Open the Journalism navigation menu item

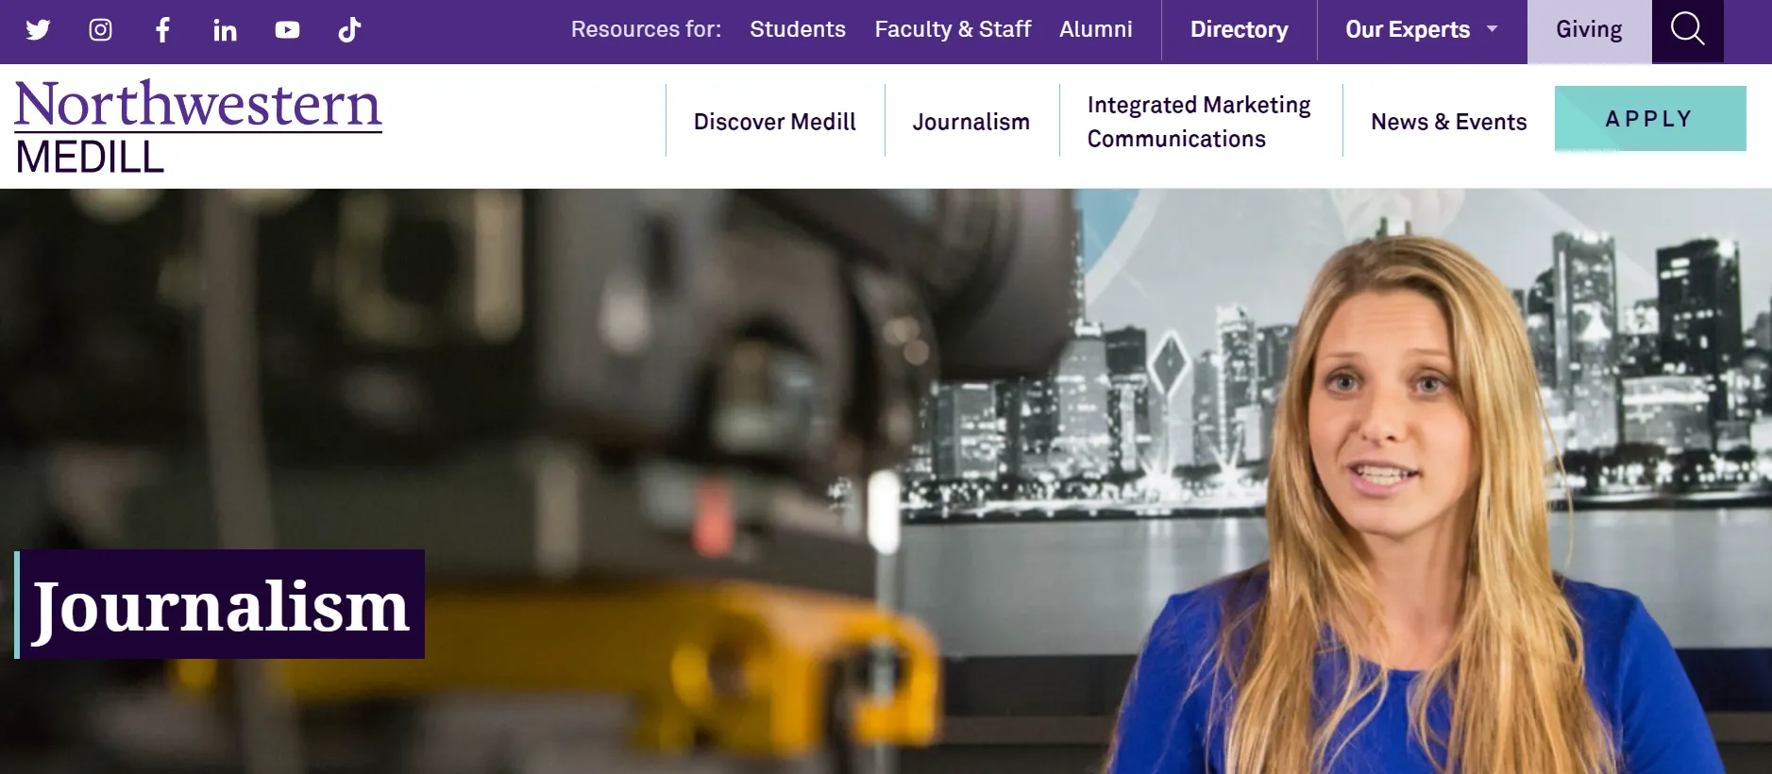click(x=970, y=122)
